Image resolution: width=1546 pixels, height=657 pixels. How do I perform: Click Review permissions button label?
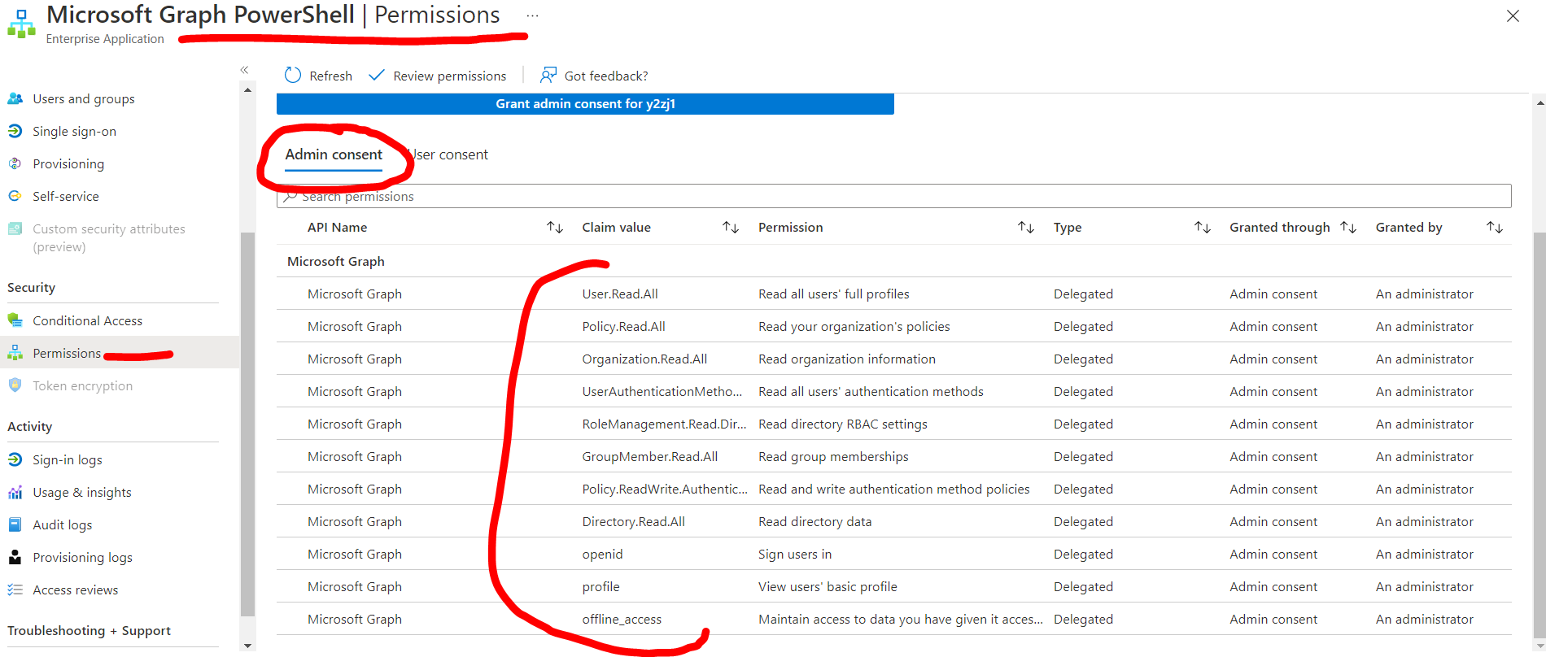[x=449, y=76]
